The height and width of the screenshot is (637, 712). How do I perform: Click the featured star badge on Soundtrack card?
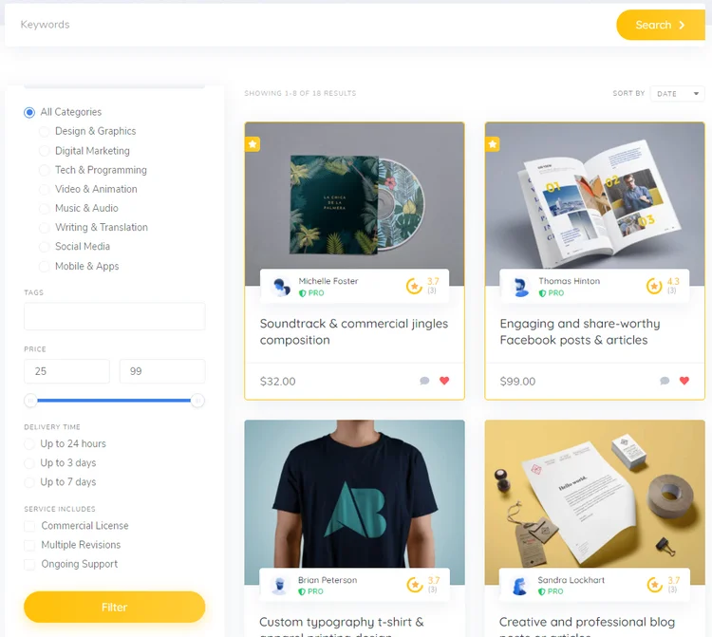pyautogui.click(x=253, y=144)
